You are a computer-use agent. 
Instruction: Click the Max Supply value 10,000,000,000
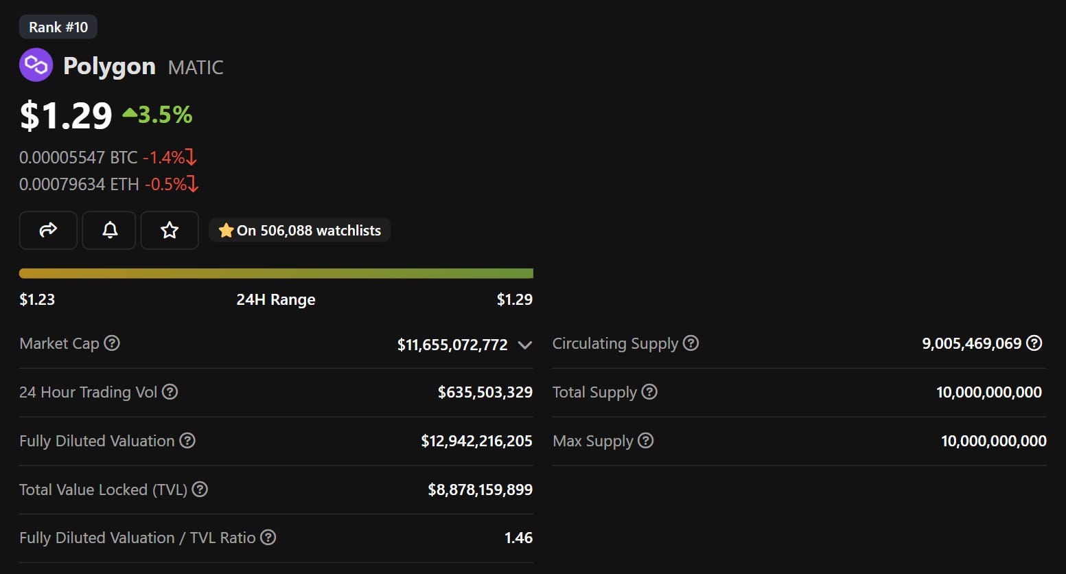[993, 441]
